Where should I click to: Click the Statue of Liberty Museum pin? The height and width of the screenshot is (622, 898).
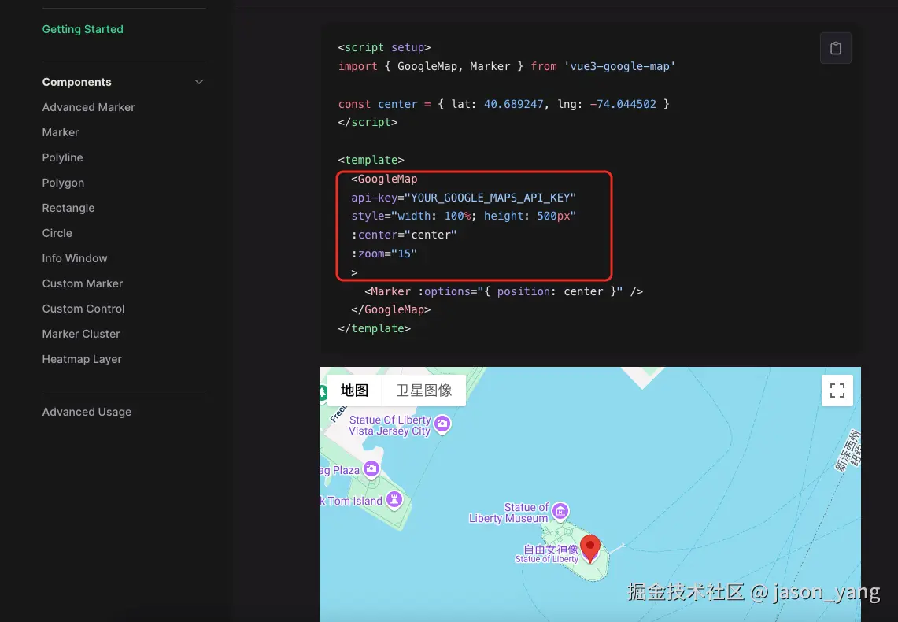(560, 511)
